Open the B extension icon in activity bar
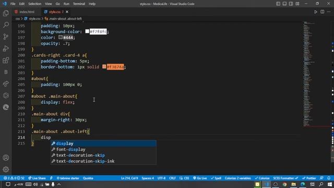Image resolution: width=334 pixels, height=188 pixels. [6, 72]
